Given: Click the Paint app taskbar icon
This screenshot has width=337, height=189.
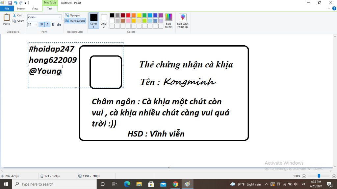Looking at the screenshot, I should pyautogui.click(x=187, y=184).
